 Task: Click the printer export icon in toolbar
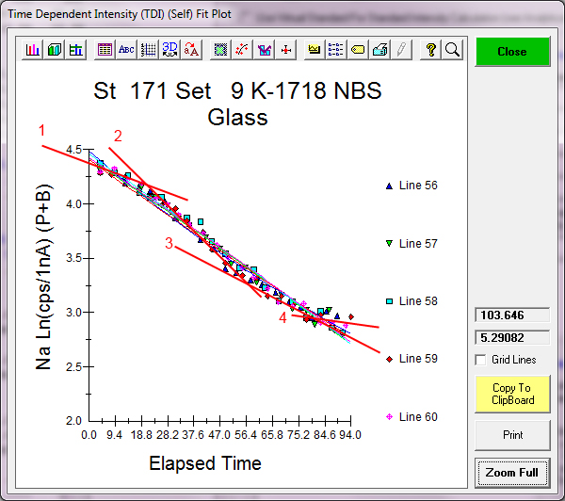[379, 50]
